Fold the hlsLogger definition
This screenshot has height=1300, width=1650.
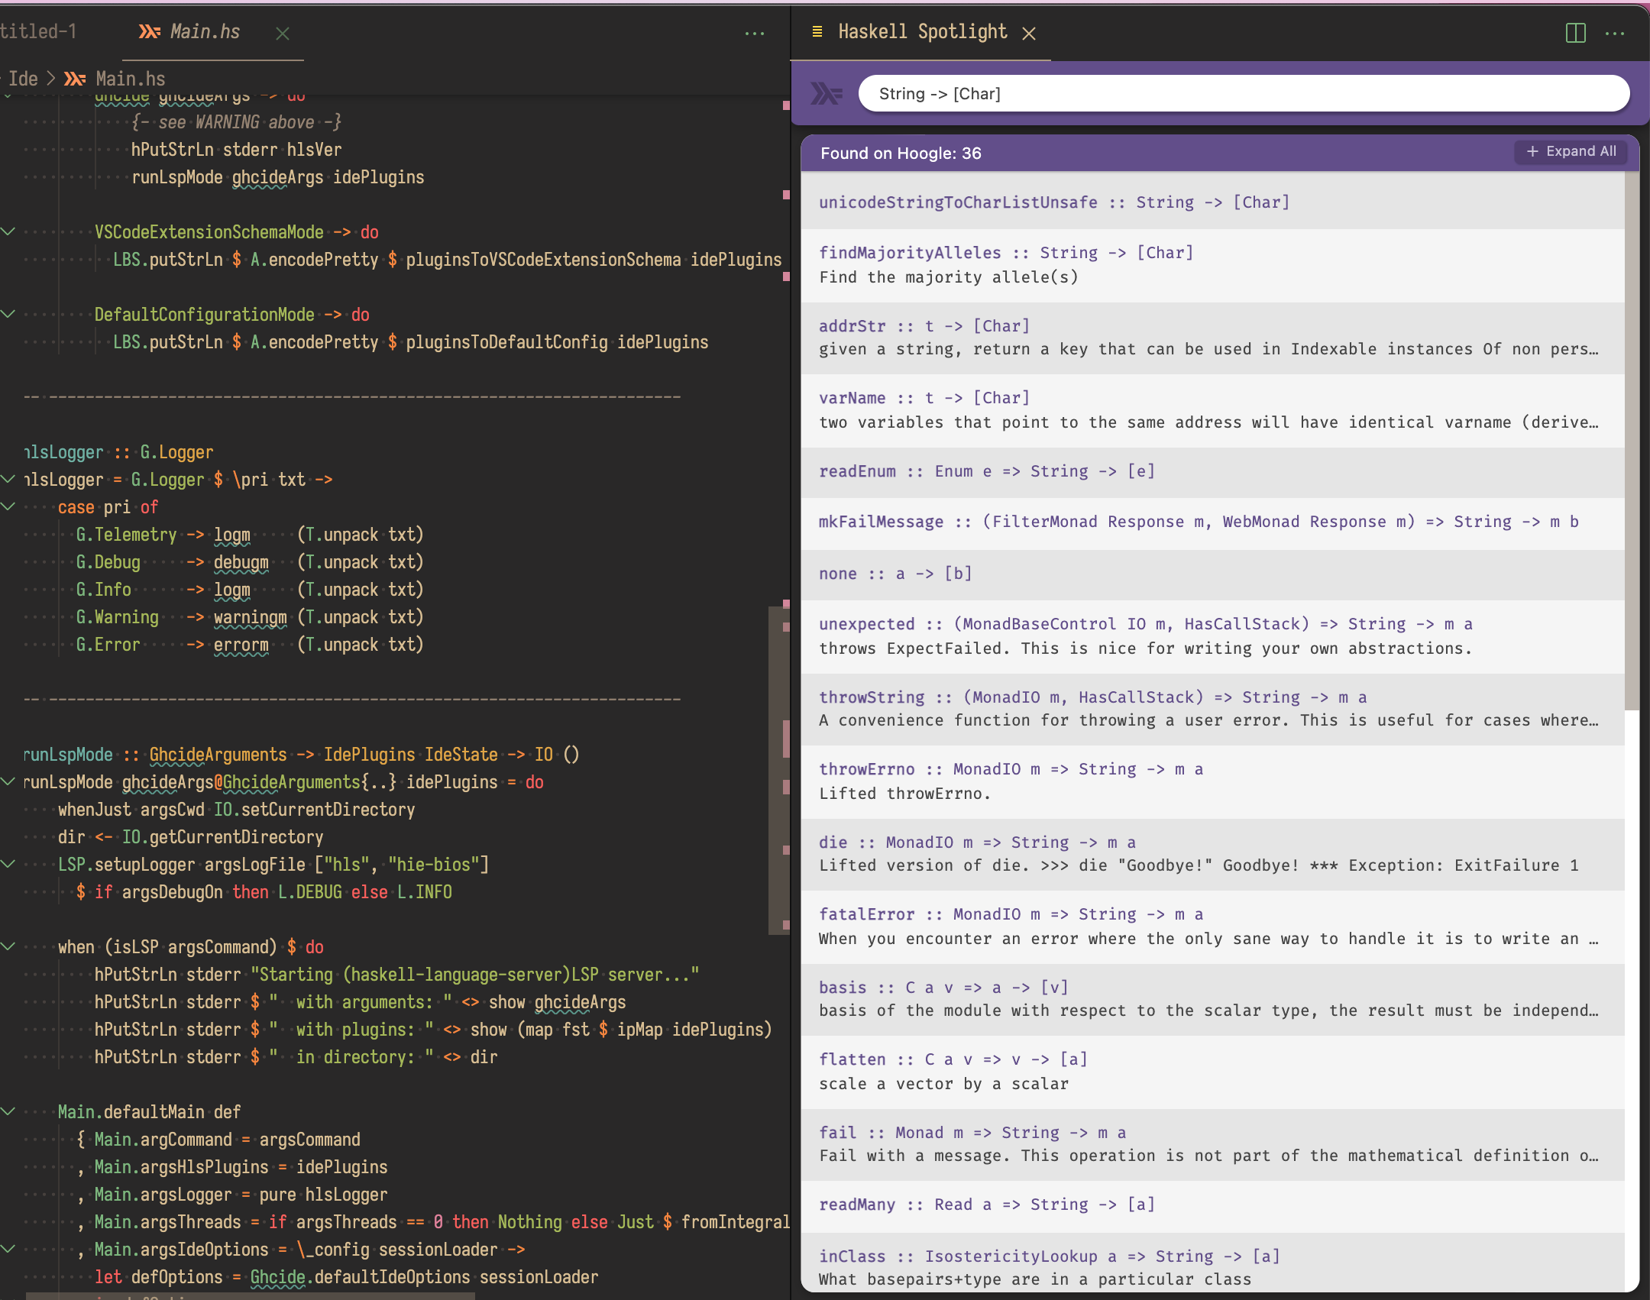coord(8,479)
